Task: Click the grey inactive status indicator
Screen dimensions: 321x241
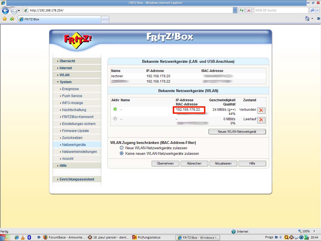Action: click(x=115, y=119)
